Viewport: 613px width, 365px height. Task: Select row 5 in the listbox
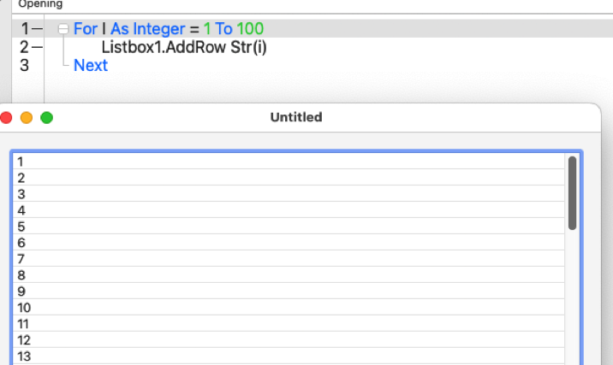(289, 226)
